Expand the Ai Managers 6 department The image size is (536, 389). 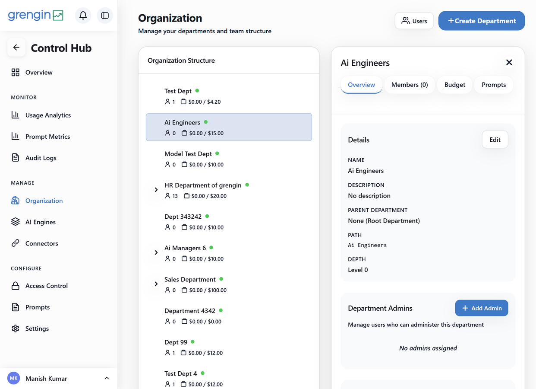tap(156, 252)
